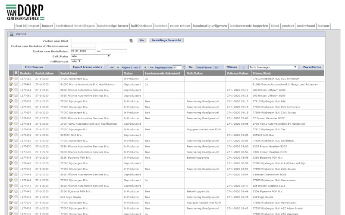The image size is (345, 215).
Task: Open the 'fout bij import' tab
Action: point(27,26)
